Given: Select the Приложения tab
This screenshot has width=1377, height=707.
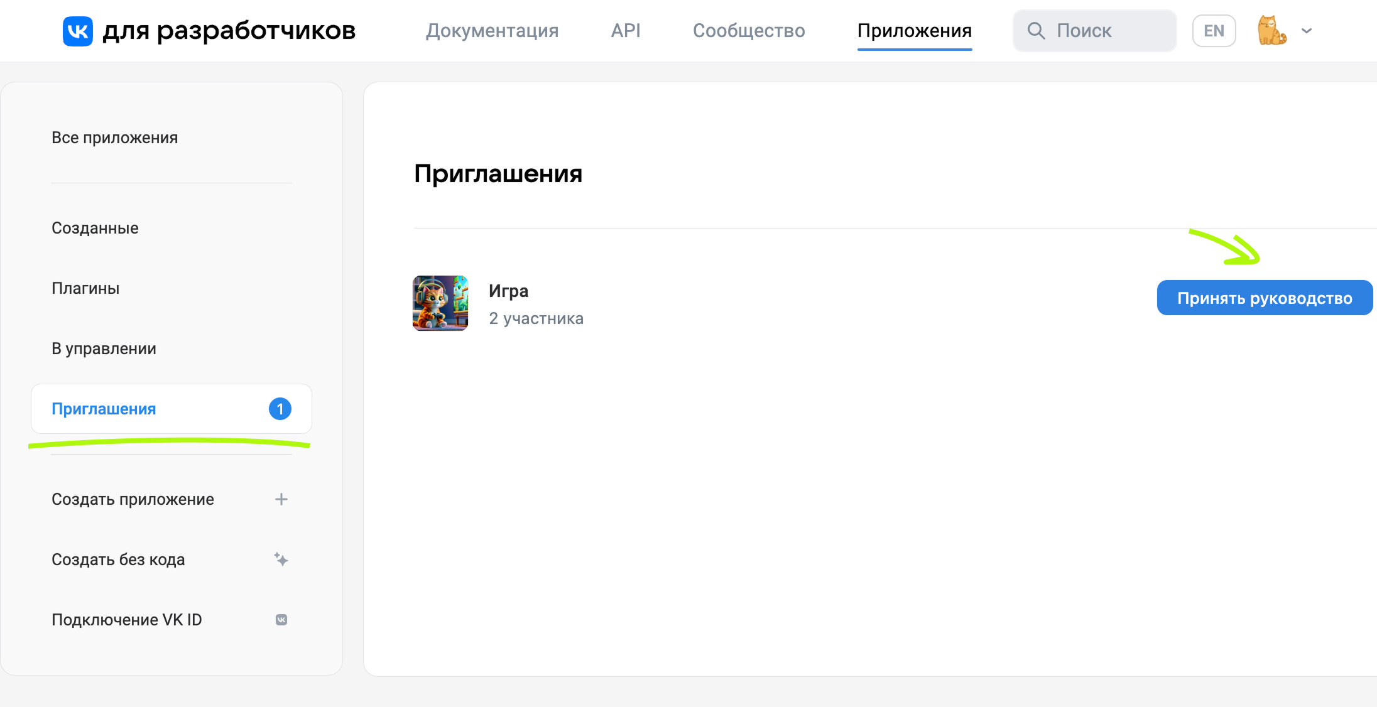Looking at the screenshot, I should (915, 31).
